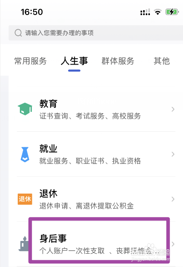Tap the cellular signal bars icon
Viewport: 183px width, 267px height.
pos(145,12)
